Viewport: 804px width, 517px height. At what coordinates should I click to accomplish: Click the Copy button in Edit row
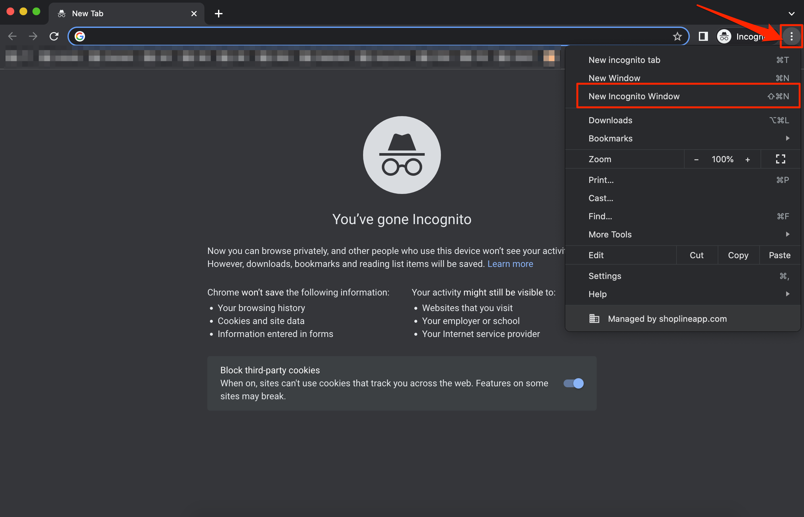(738, 255)
